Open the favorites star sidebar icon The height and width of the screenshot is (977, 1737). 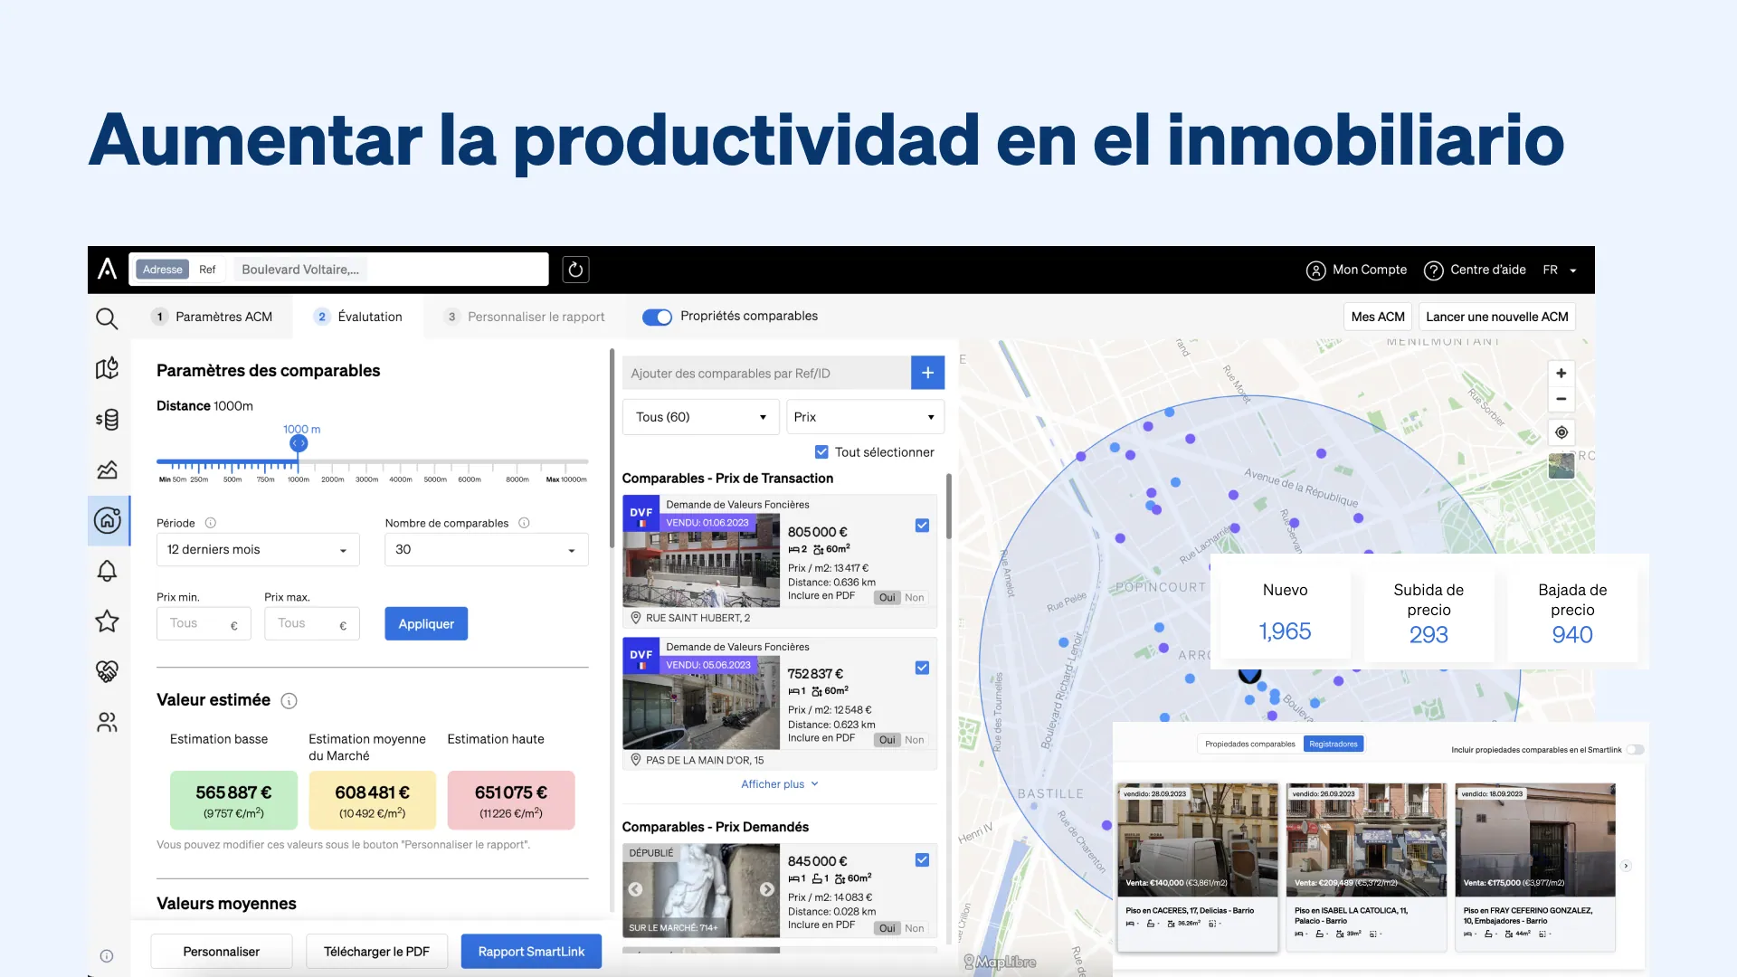pos(107,621)
